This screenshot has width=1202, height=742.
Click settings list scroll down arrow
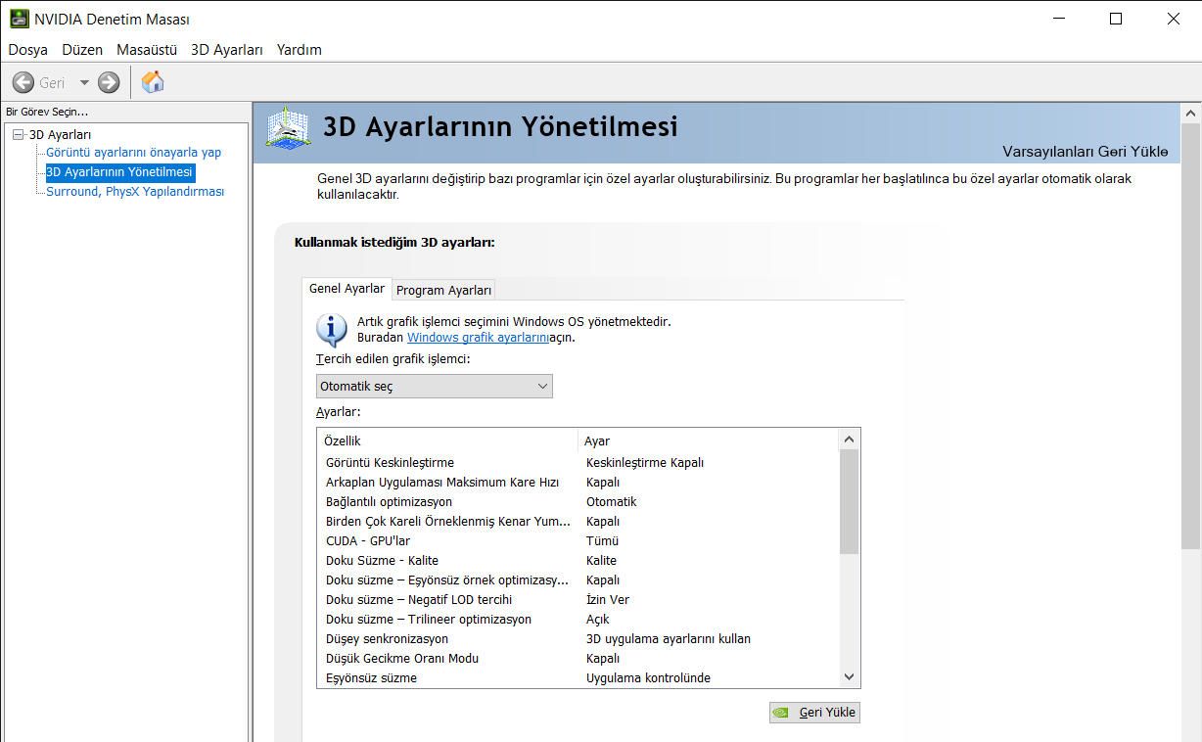click(850, 677)
